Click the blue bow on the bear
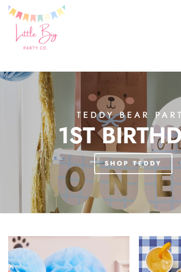Viewport: 181px width, 272px height. (111, 120)
